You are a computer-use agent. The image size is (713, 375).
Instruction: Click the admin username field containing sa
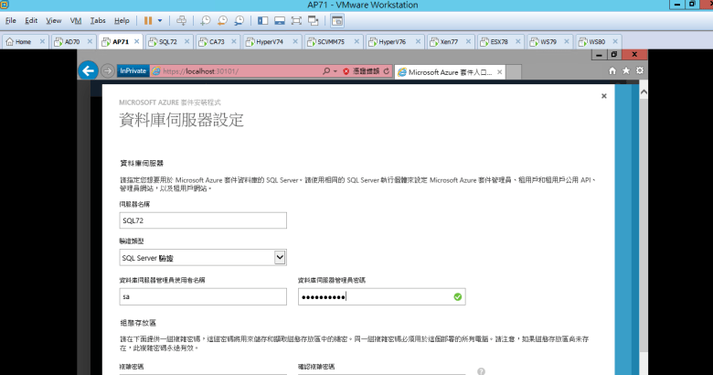(203, 296)
